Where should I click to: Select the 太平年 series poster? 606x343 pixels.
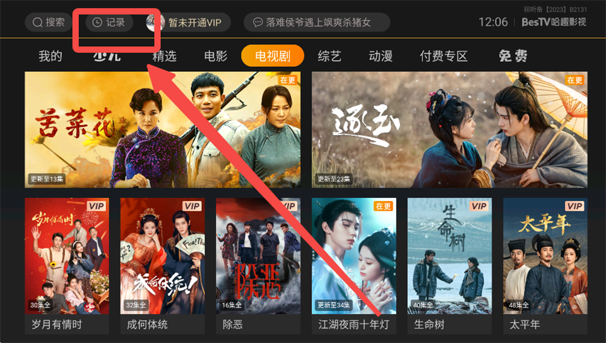click(x=545, y=266)
